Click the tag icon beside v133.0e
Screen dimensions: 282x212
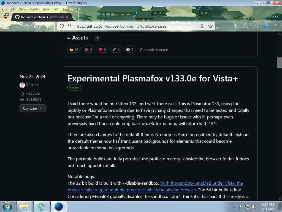pos(22,94)
